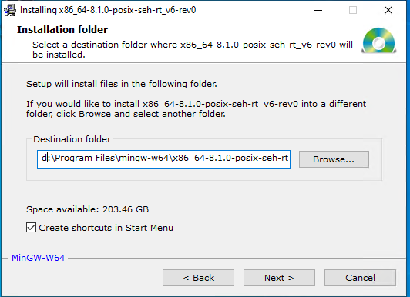The height and width of the screenshot is (297, 410).
Task: Click the 'Select a destination folder' subtitle text
Action: click(193, 49)
